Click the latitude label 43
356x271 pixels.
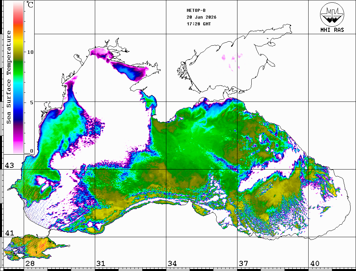[9, 165]
